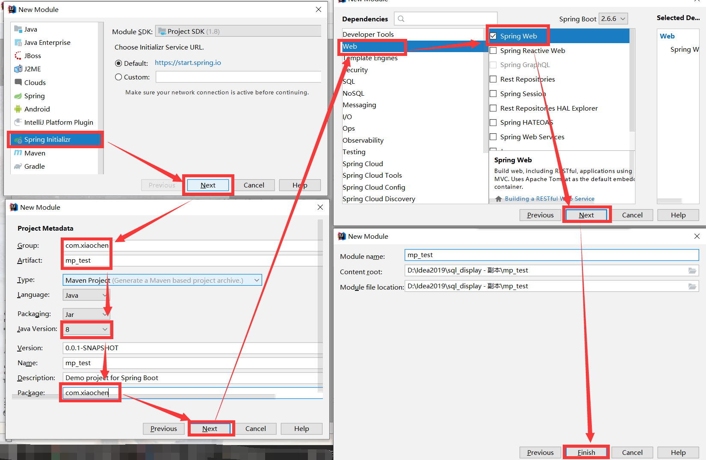Image resolution: width=706 pixels, height=460 pixels.
Task: Click Help in the Dependencies dialog
Action: point(678,215)
